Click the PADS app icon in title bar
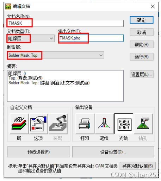Viewport: 161px width, 181px height. (8, 6)
